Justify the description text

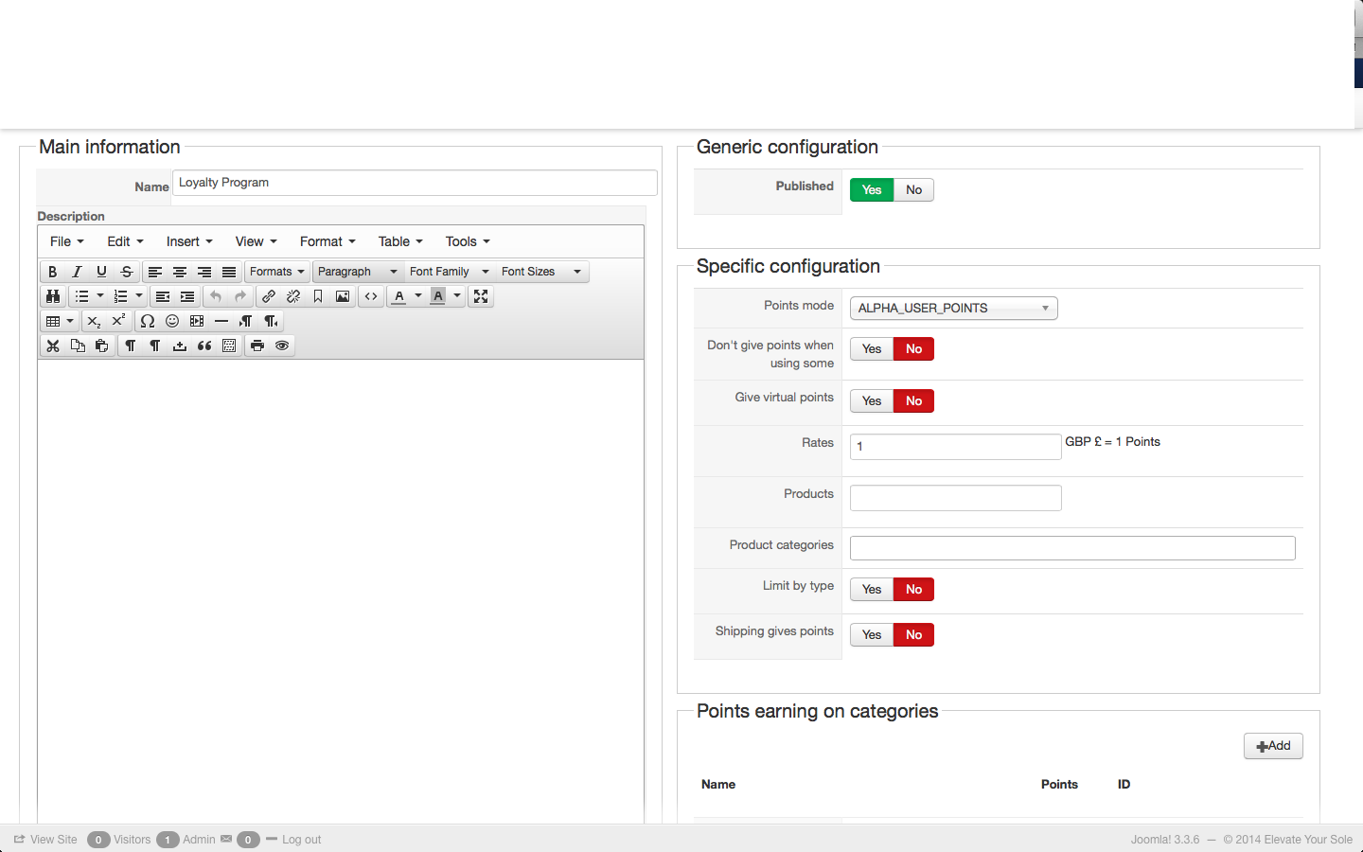pyautogui.click(x=229, y=272)
